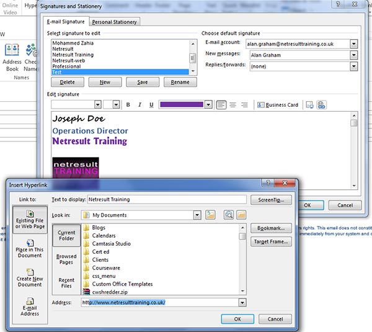Click the netresult TRAINING logo image
Viewport: 372px width, 332px height.
tap(76, 168)
